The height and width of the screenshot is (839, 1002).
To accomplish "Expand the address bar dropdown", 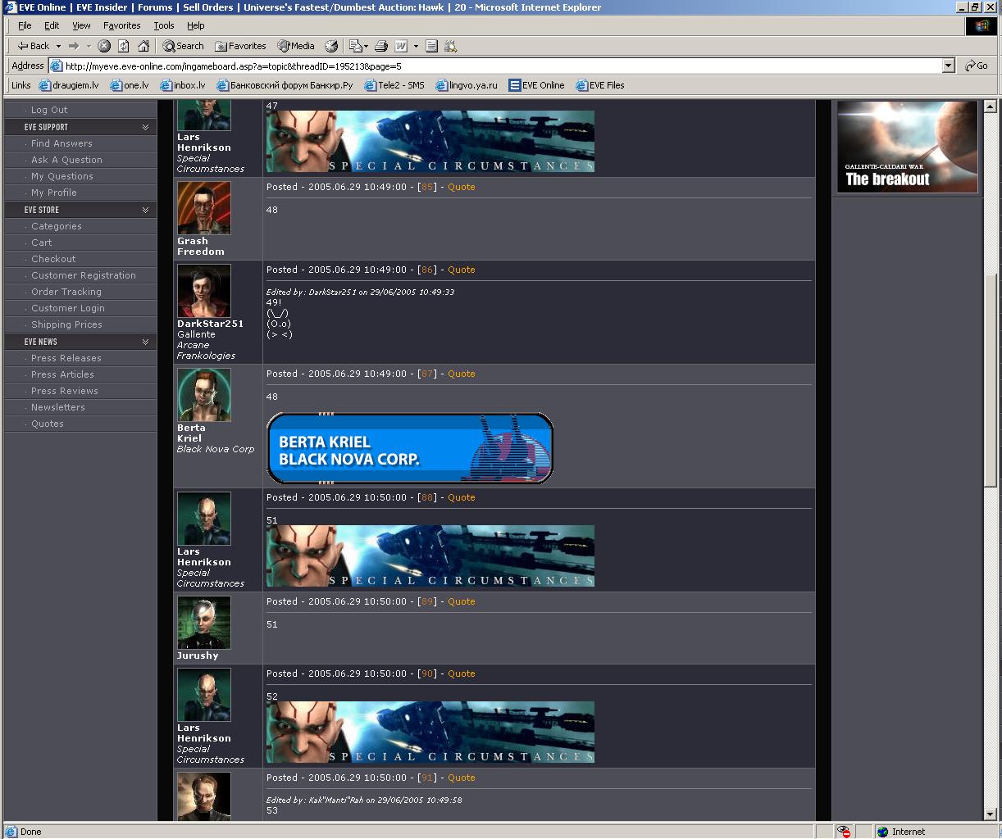I will click(949, 66).
